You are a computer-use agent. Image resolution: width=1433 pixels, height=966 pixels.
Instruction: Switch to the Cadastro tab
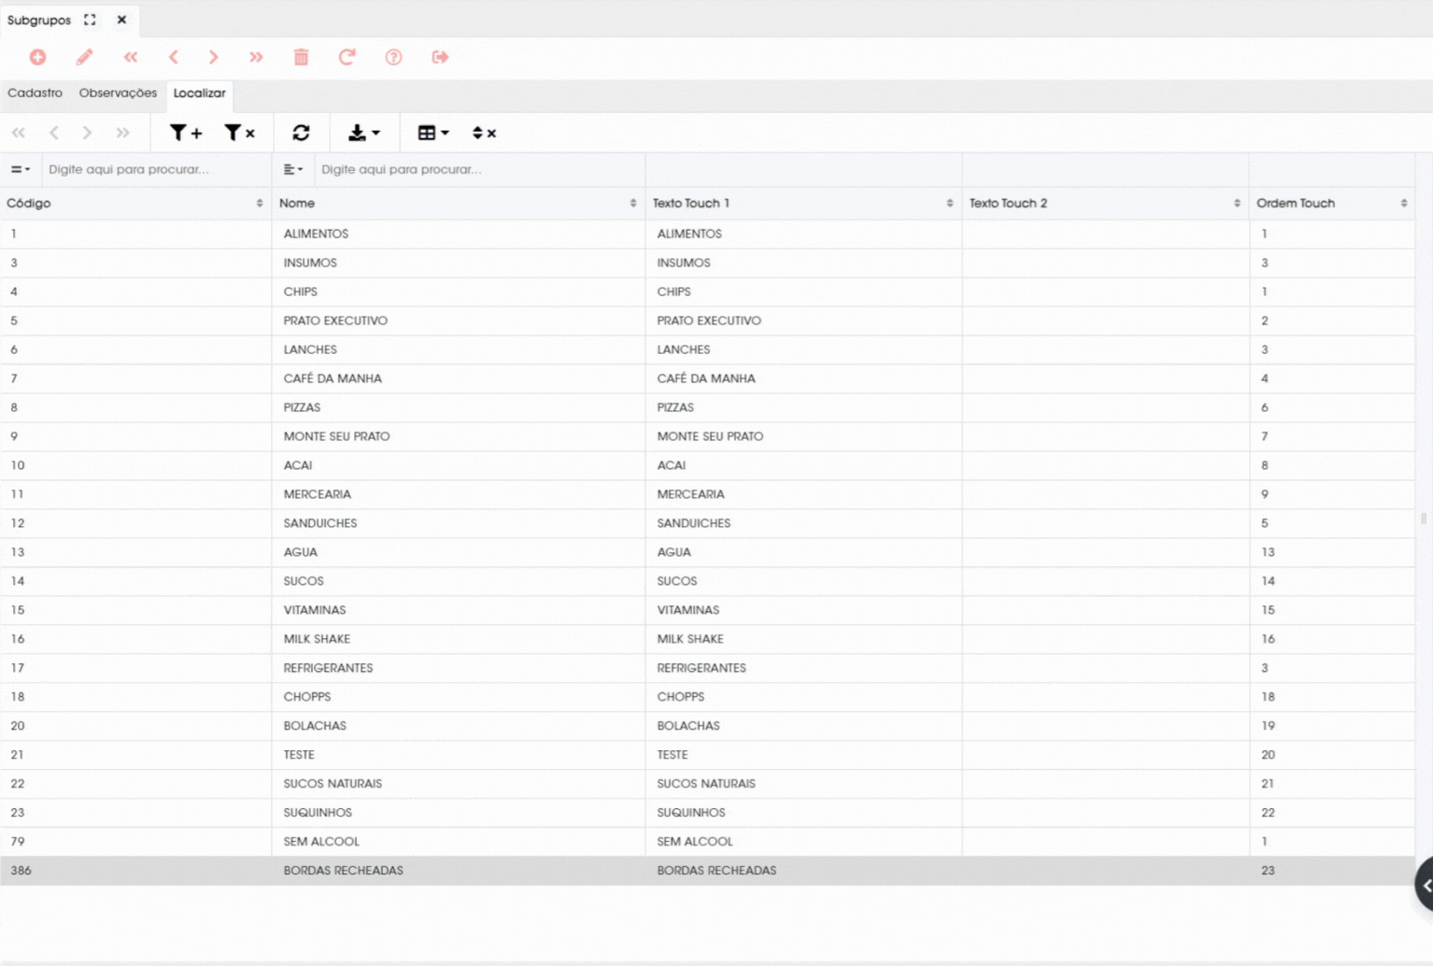[35, 92]
